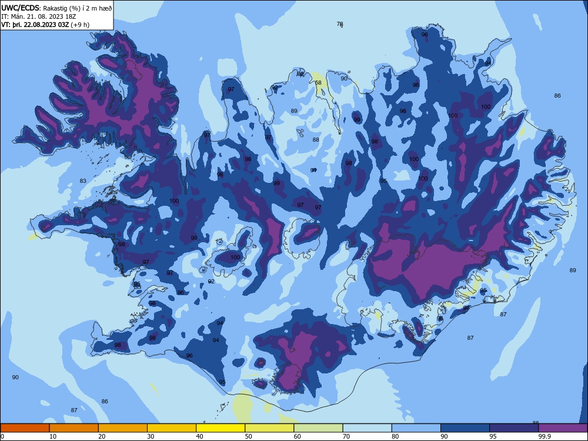This screenshot has height=441, width=588.
Task: Click the 'IT: Mán. 21. 08. 2023 18Z' line
Action: pyautogui.click(x=39, y=16)
